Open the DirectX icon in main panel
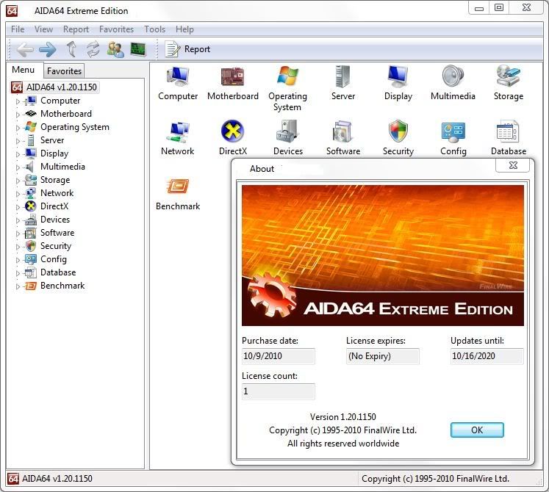 click(x=232, y=132)
